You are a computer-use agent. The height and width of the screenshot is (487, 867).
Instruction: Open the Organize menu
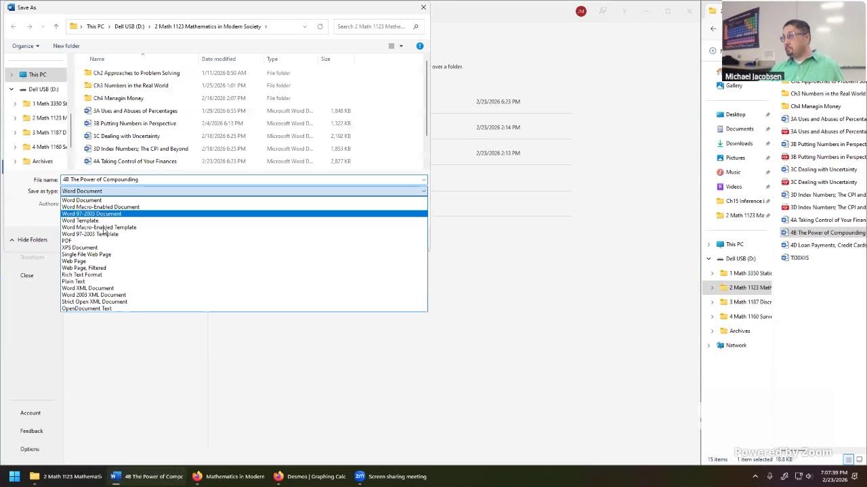pos(26,46)
